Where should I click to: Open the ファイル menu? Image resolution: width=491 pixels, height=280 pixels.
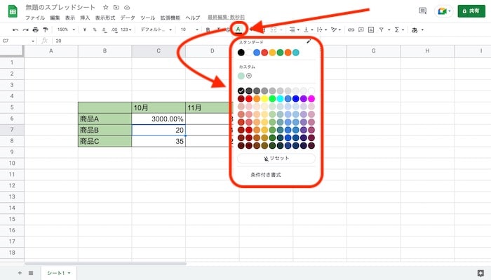pos(35,18)
